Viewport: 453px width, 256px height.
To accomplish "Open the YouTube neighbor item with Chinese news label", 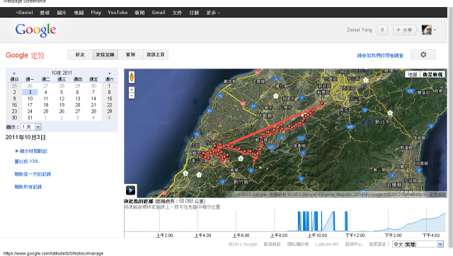I will point(139,13).
